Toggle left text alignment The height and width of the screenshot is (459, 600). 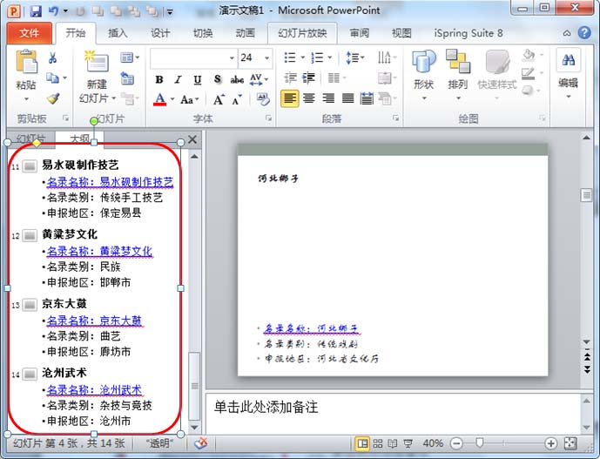[289, 98]
